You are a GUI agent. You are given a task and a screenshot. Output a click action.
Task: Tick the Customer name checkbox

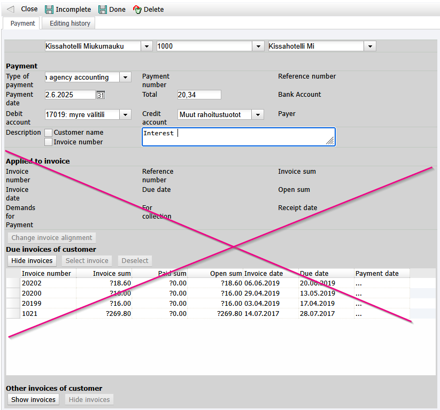[49, 133]
